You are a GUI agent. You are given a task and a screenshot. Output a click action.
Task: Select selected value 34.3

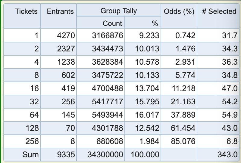tap(230, 49)
